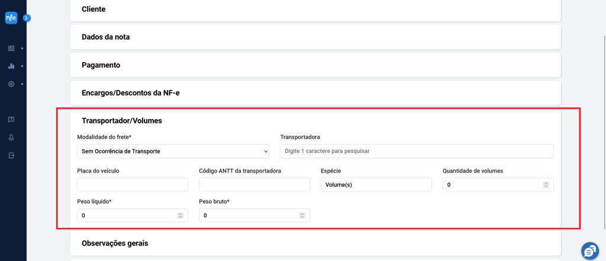Expand sidebar with blue arrow button

pyautogui.click(x=26, y=18)
